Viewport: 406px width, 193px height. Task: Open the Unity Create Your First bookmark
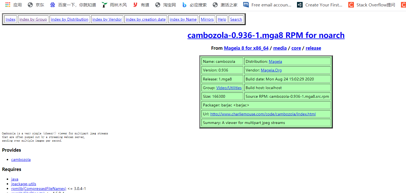tap(320, 5)
